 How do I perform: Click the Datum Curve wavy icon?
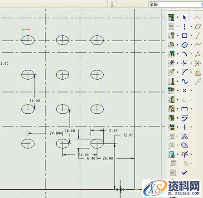click(198, 45)
